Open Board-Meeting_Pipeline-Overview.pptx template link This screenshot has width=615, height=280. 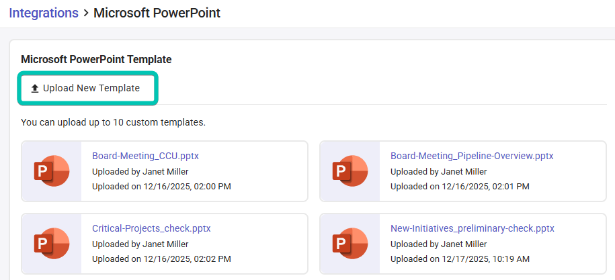pyautogui.click(x=472, y=156)
